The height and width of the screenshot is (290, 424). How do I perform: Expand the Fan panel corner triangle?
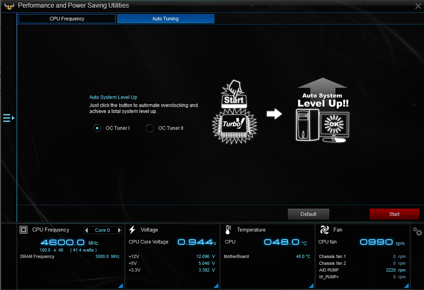[x=406, y=286]
